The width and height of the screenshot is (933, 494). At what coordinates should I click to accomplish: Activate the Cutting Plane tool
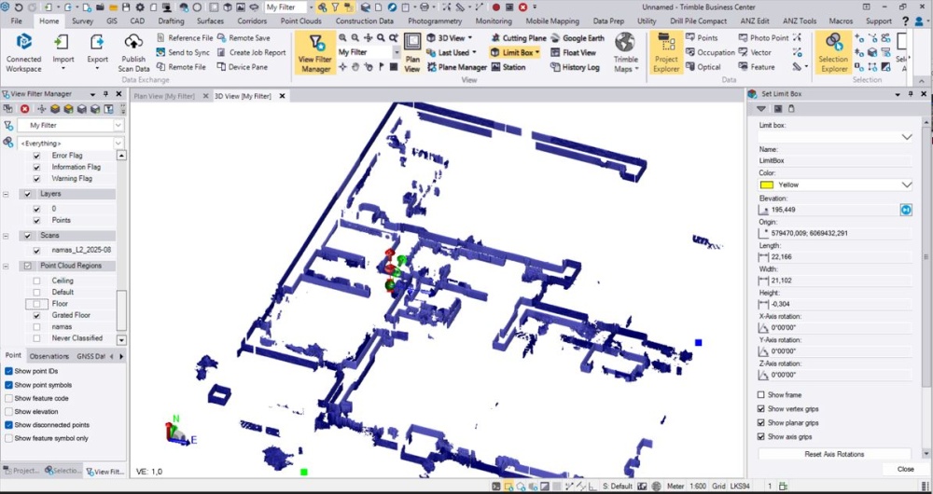pyautogui.click(x=517, y=38)
